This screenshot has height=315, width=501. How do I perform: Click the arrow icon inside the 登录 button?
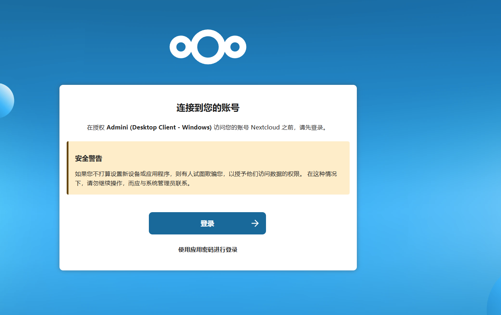pyautogui.click(x=255, y=223)
